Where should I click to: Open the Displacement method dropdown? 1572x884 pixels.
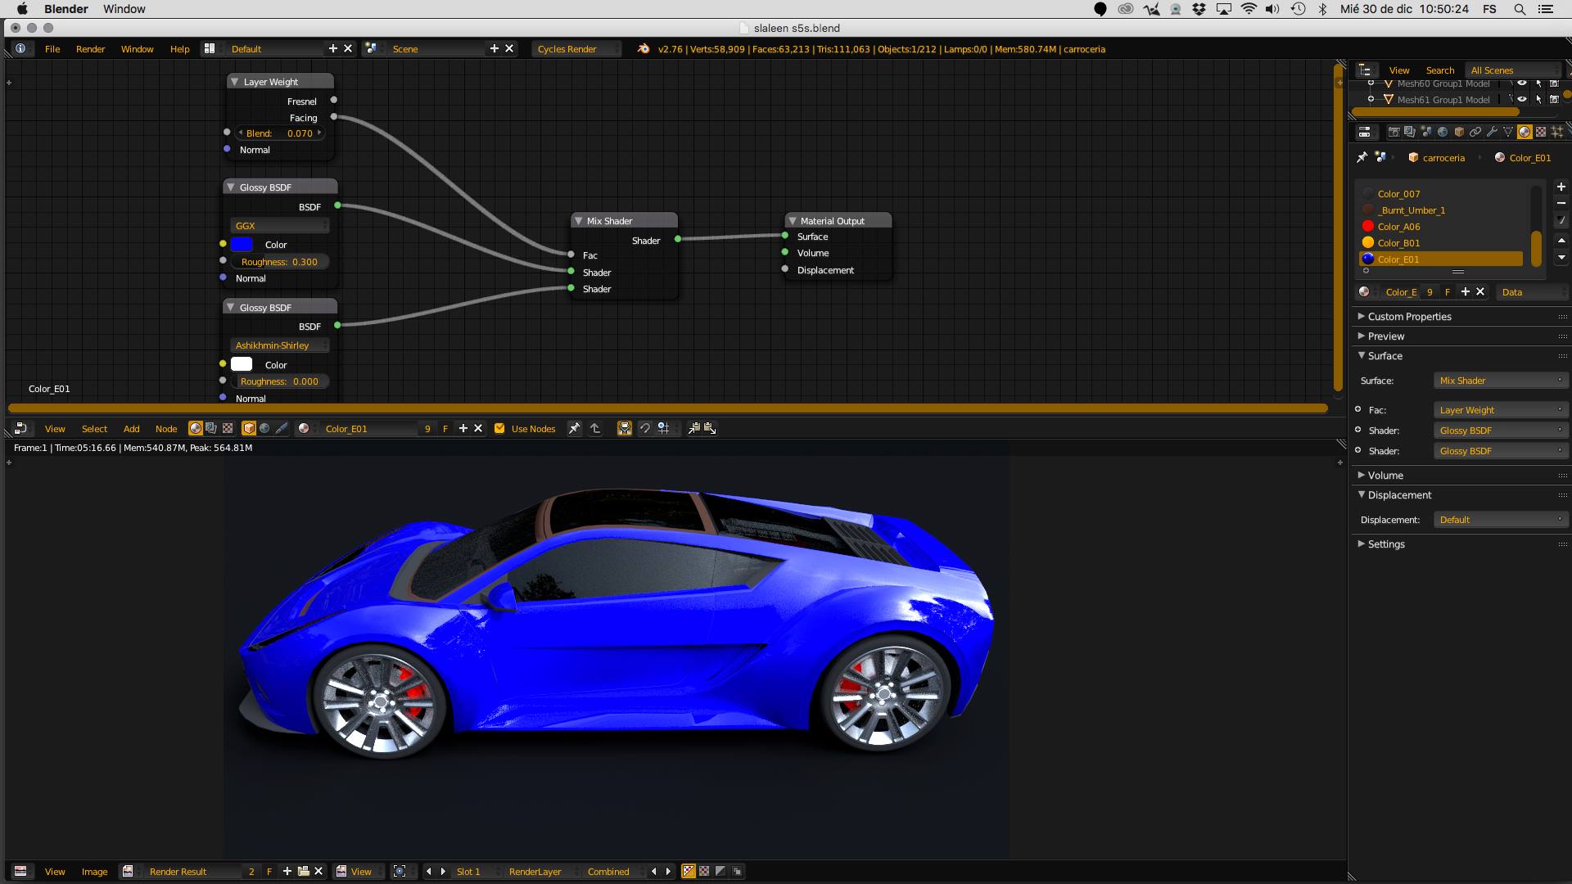click(1500, 519)
